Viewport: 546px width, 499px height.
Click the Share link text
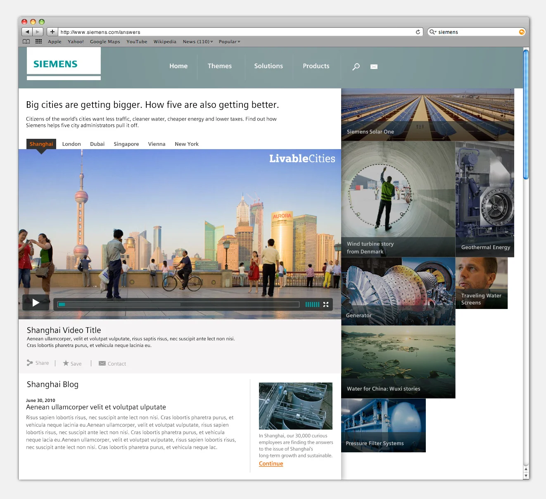pos(42,363)
